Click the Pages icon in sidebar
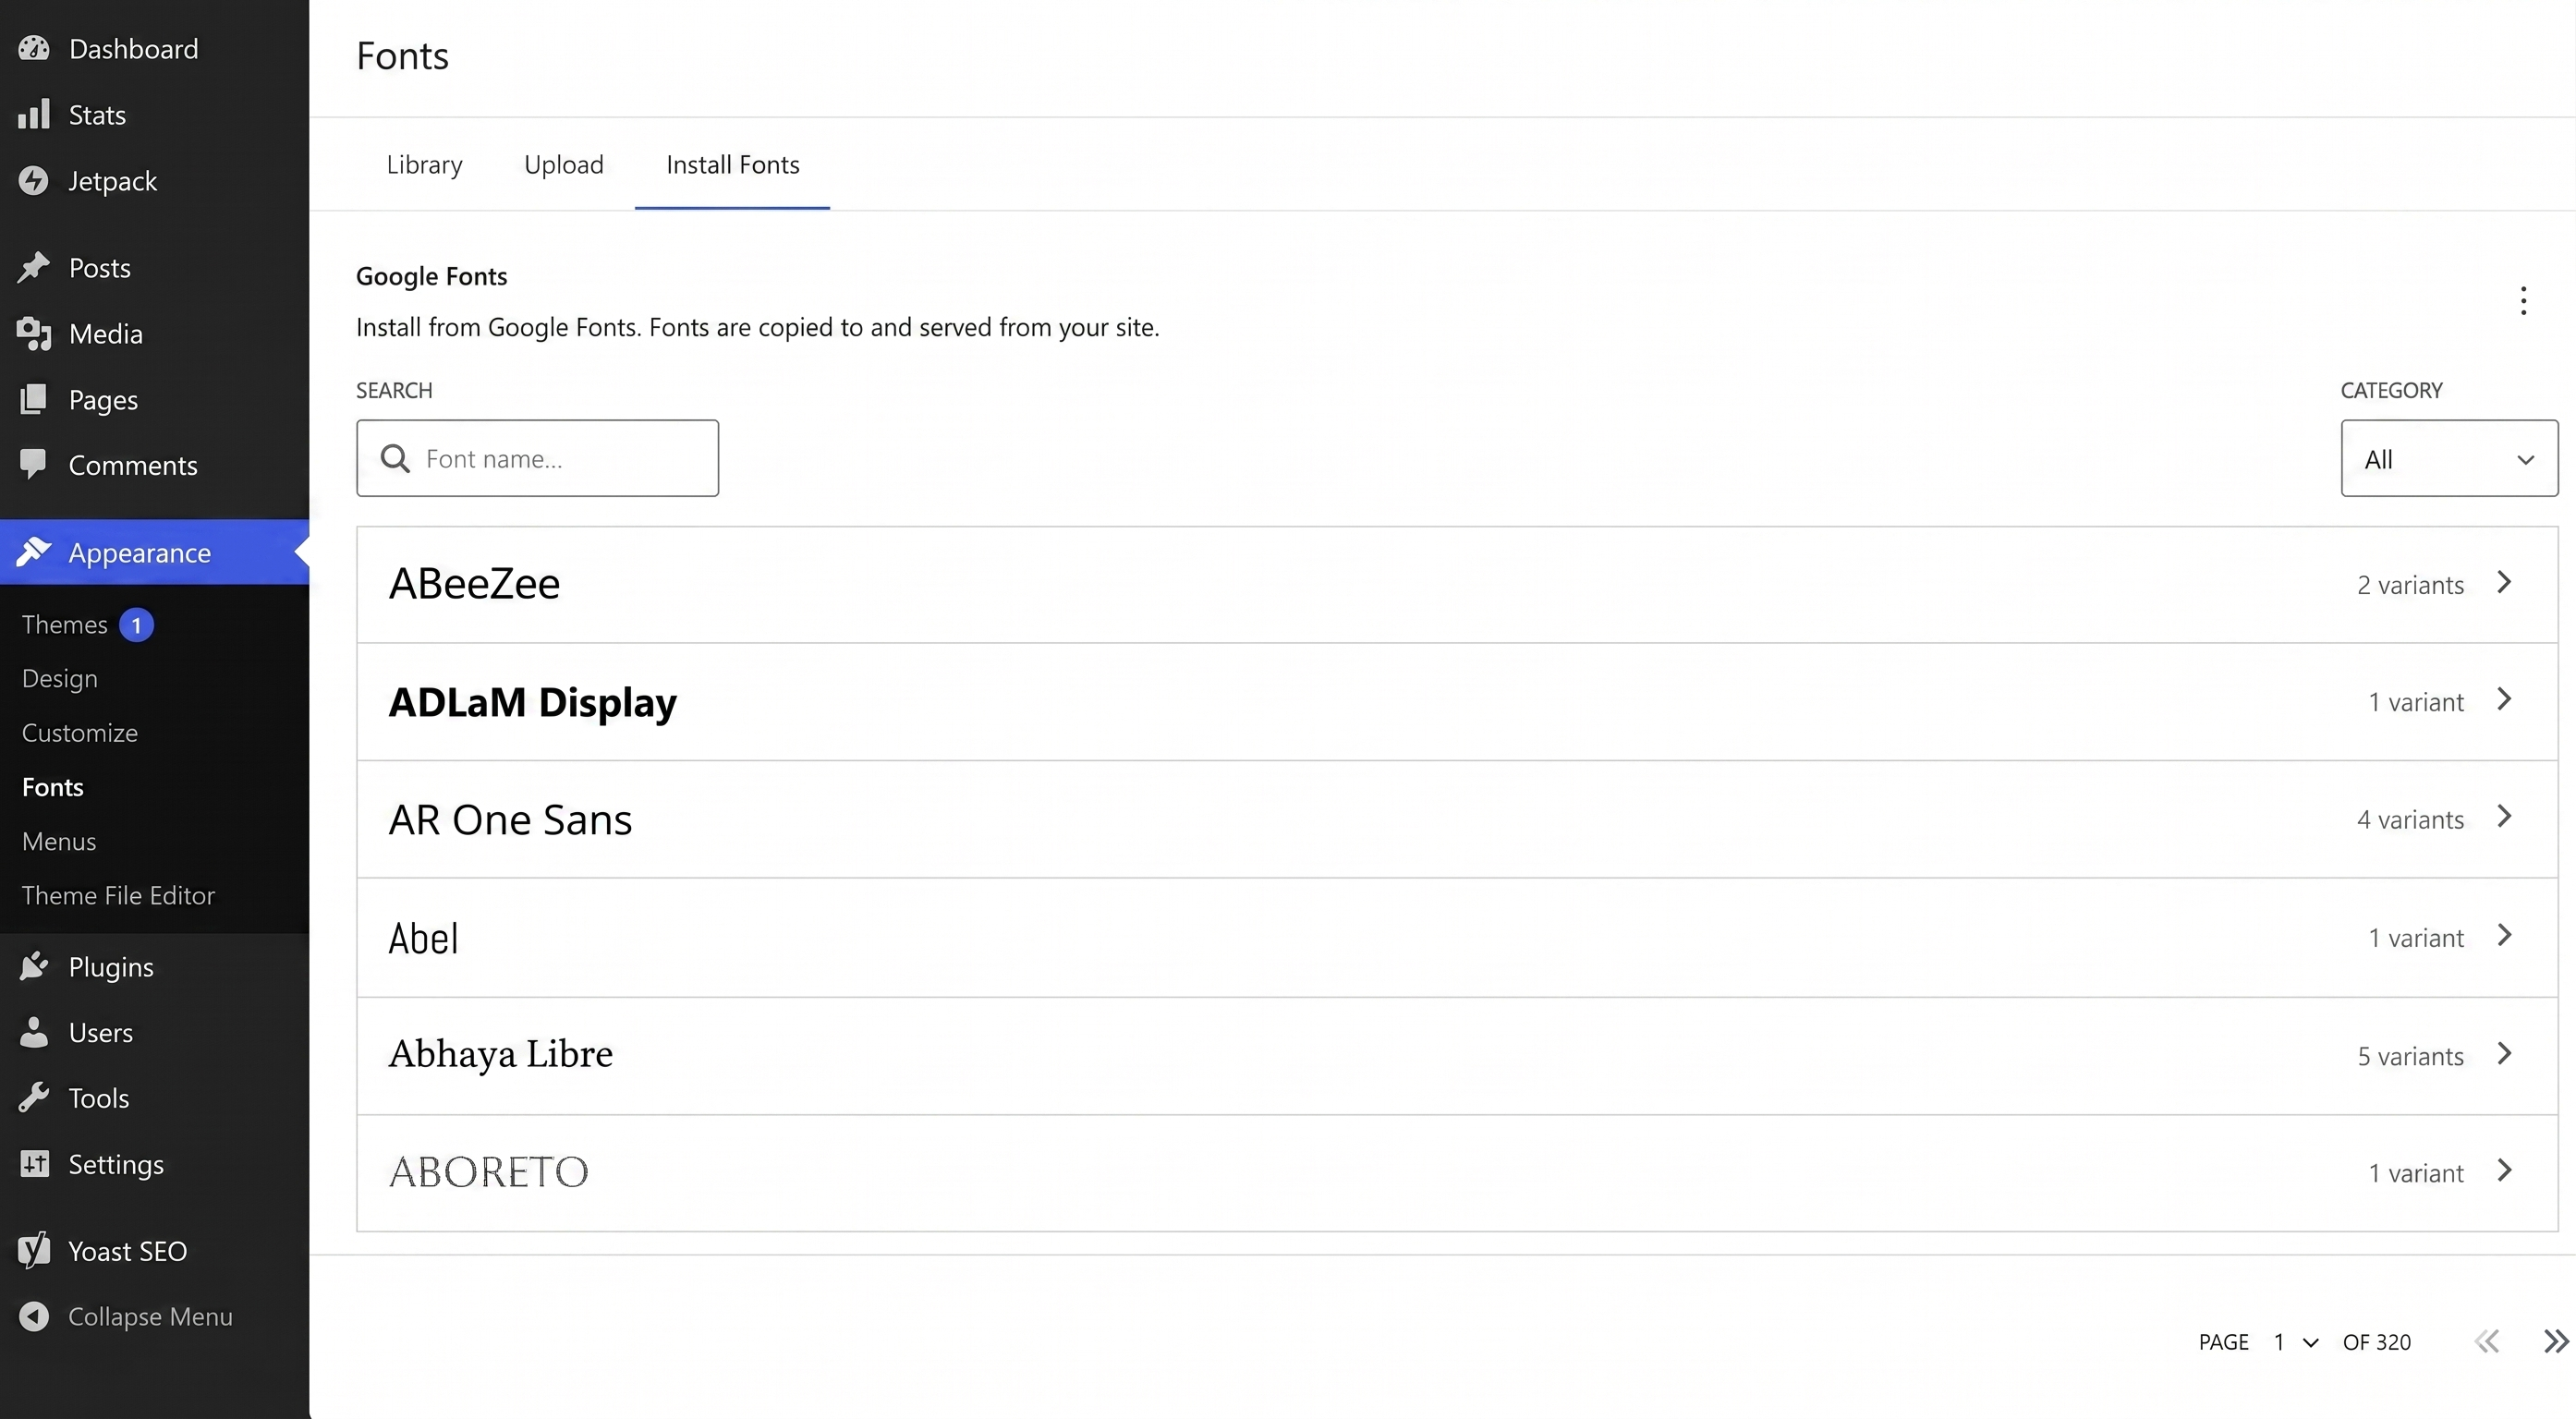Image resolution: width=2576 pixels, height=1419 pixels. click(34, 399)
